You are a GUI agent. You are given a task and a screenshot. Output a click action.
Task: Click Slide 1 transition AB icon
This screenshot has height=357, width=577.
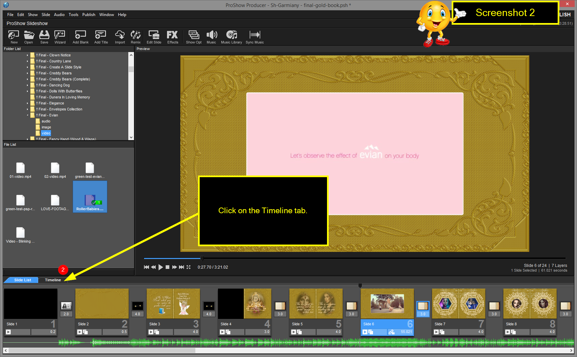click(x=66, y=306)
